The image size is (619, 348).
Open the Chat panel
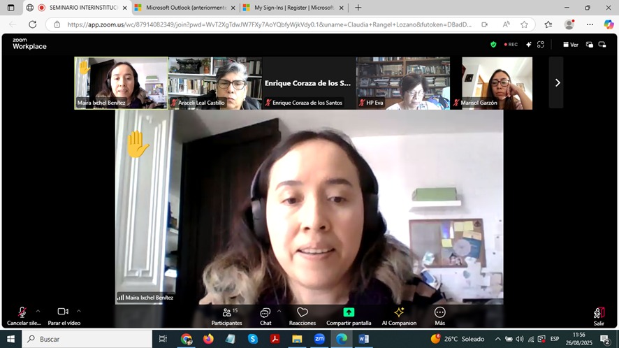click(x=265, y=316)
